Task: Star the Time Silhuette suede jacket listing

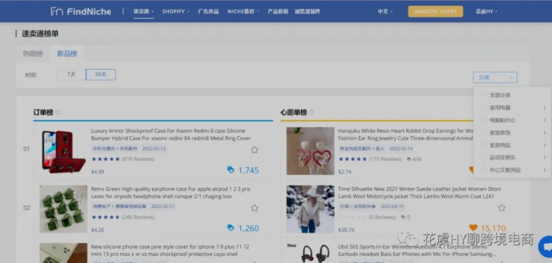Action: click(x=501, y=208)
